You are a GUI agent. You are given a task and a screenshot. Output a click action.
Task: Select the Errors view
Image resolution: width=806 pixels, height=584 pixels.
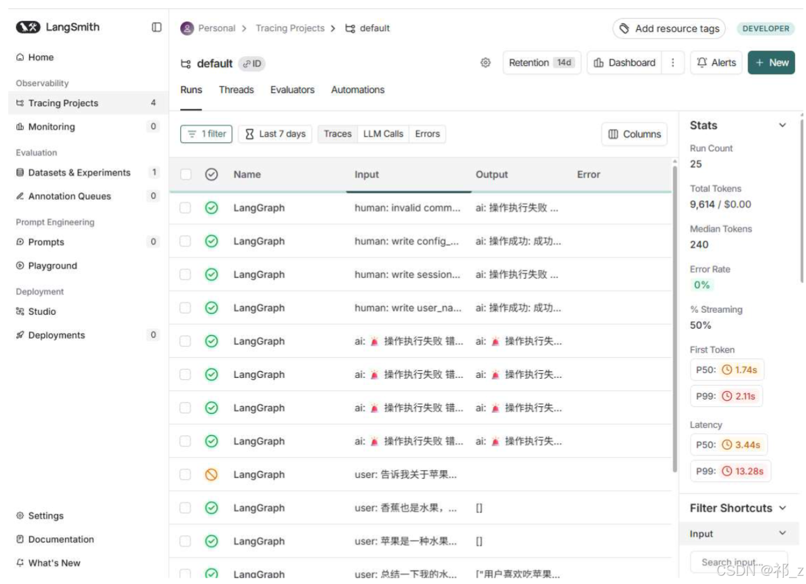pos(427,134)
